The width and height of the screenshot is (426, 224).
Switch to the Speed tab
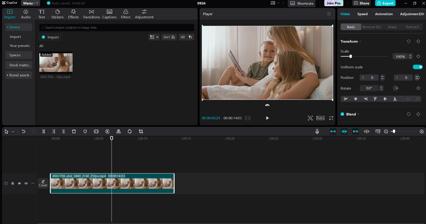pos(362,14)
